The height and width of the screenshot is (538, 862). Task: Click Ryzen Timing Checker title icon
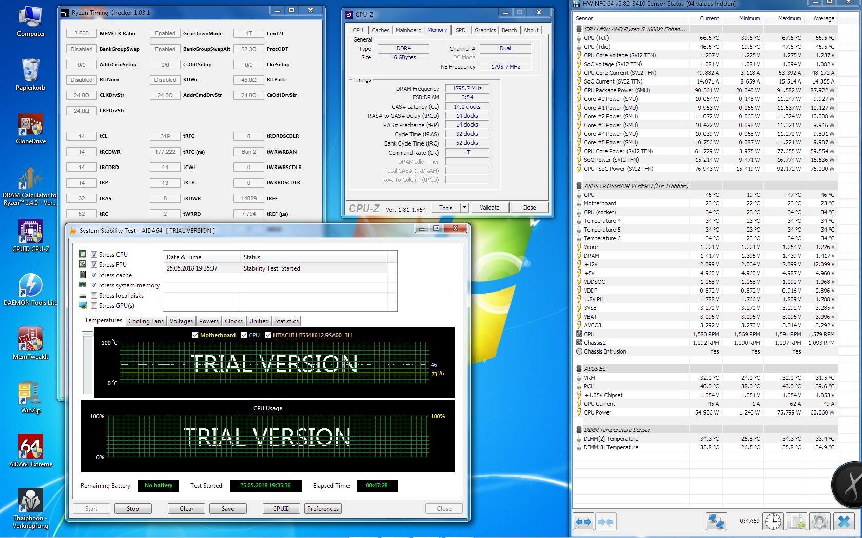65,13
